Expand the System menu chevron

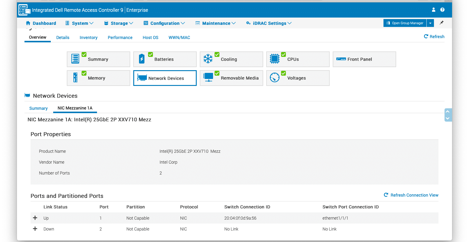click(92, 23)
